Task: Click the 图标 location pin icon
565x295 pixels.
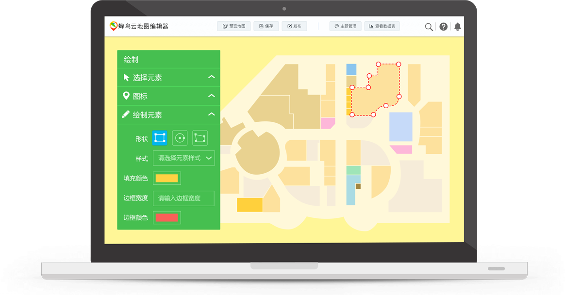Action: [x=126, y=96]
